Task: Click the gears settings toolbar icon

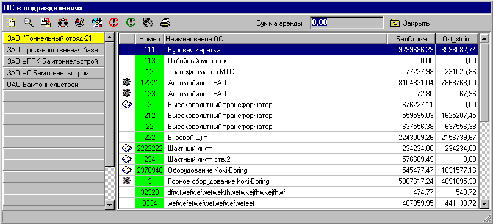Action: (148, 23)
